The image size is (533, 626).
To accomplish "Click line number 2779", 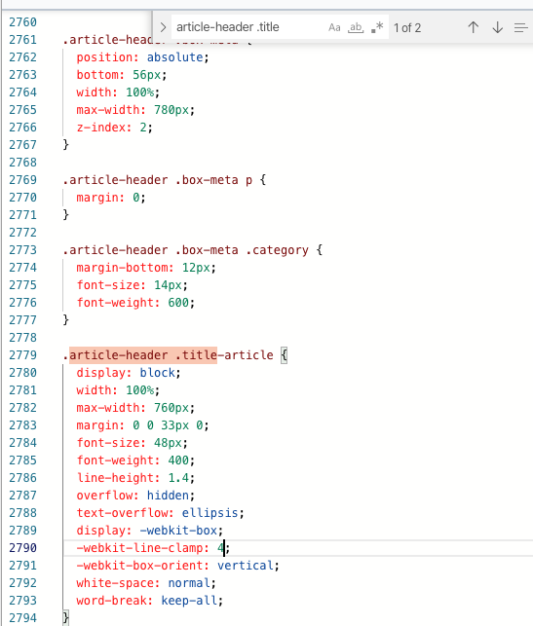I will click(x=22, y=355).
